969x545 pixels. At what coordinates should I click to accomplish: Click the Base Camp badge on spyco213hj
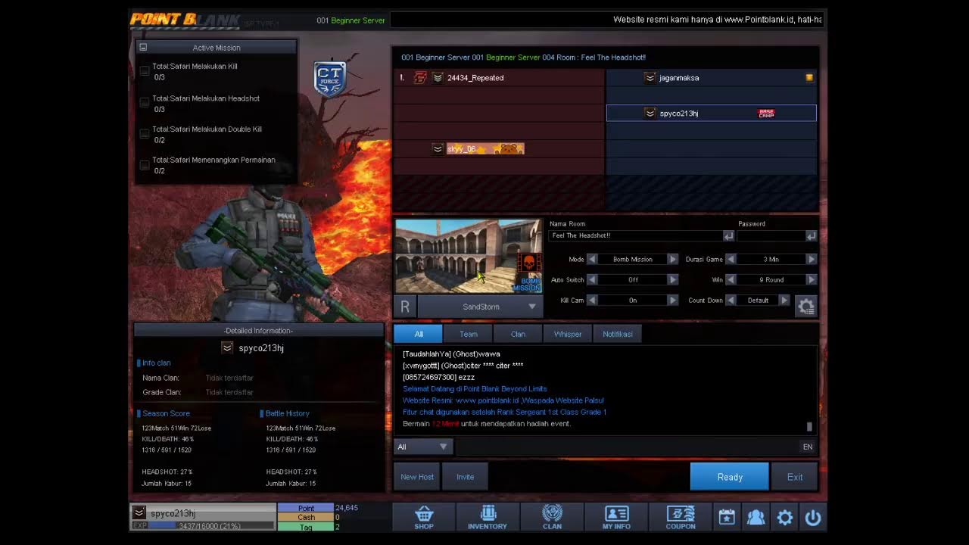[766, 114]
